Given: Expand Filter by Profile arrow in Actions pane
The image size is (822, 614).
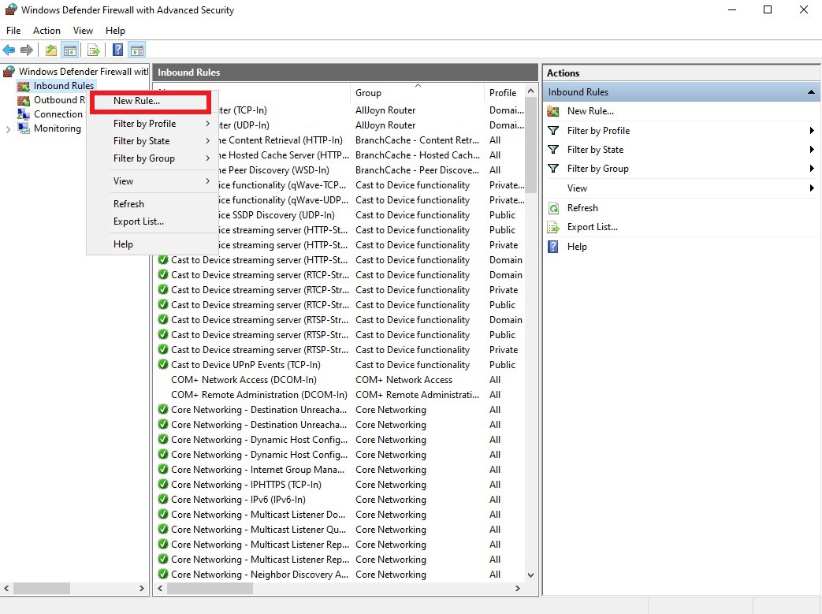Looking at the screenshot, I should [x=812, y=131].
